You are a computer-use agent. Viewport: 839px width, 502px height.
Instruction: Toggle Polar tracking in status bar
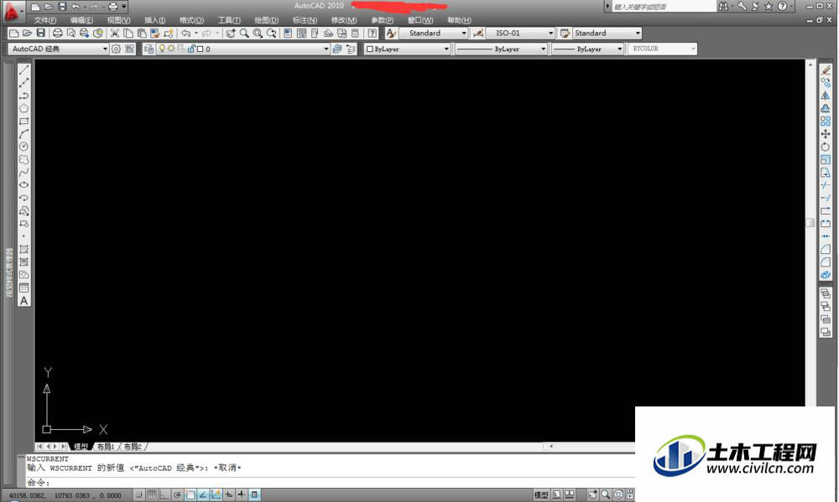177,494
